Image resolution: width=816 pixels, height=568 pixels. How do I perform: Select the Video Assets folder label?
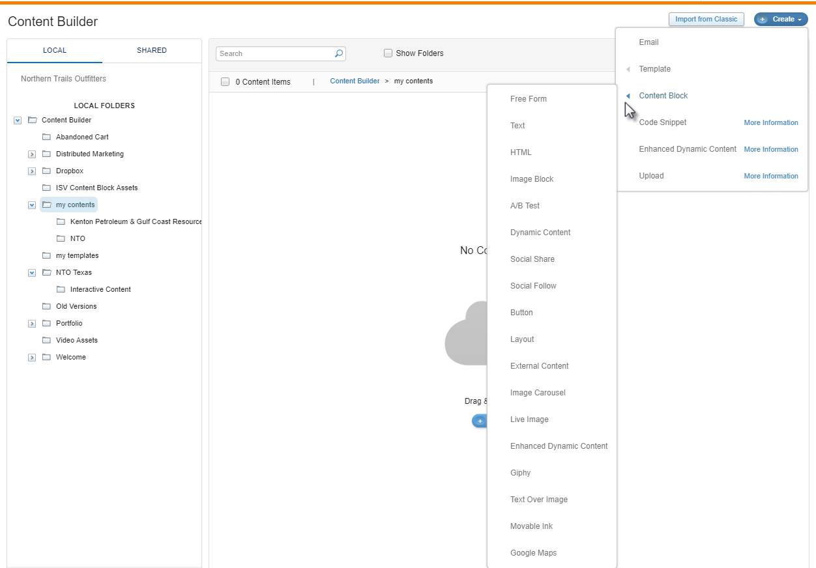point(77,340)
